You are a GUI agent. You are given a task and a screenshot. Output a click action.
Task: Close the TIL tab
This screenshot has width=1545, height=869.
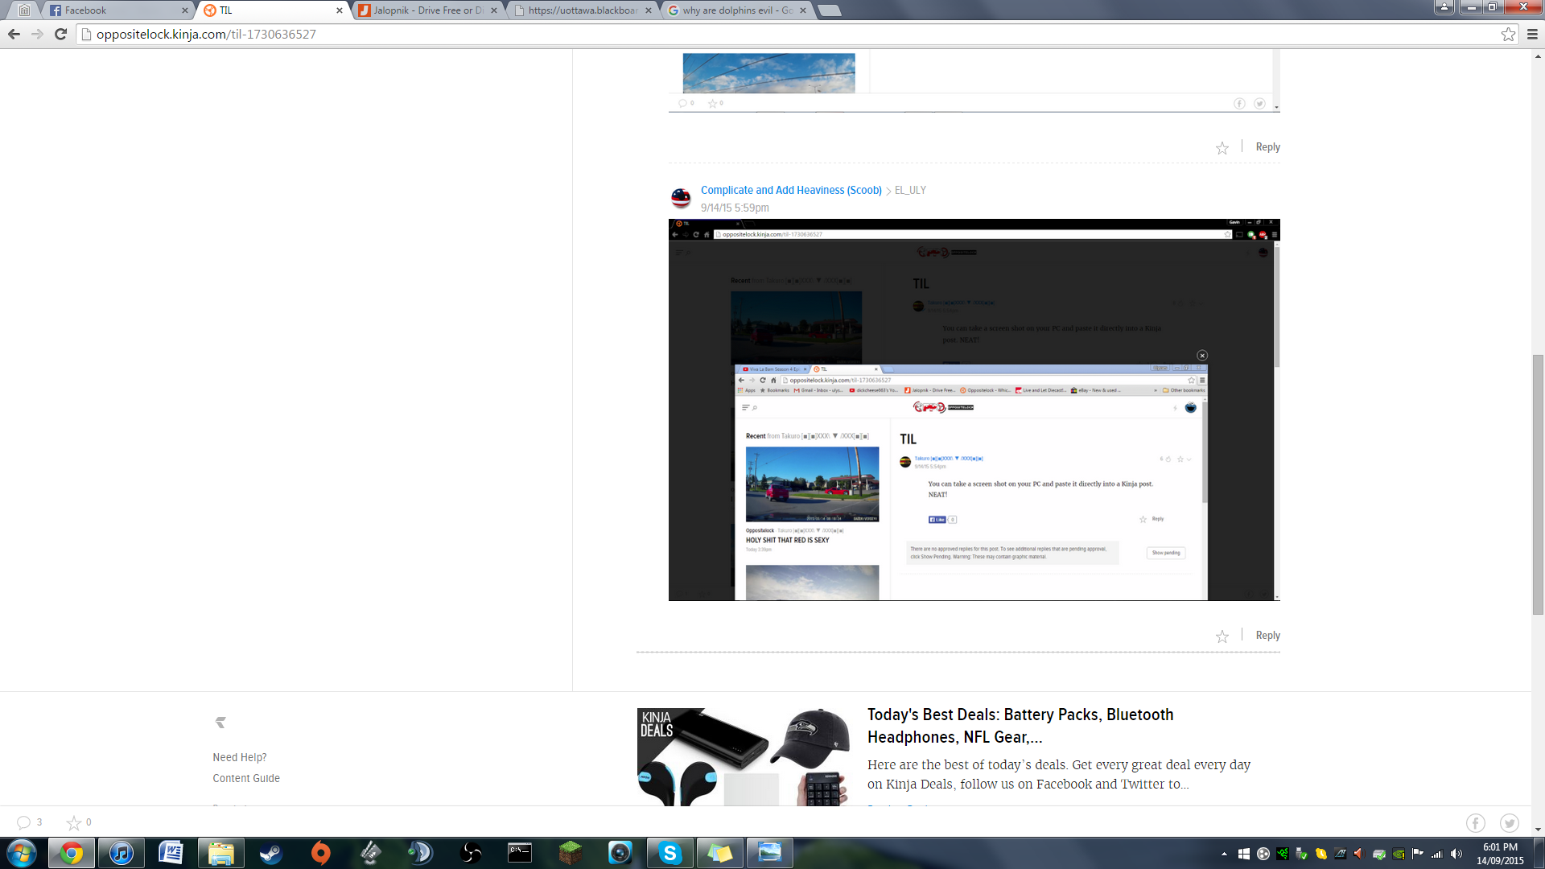click(x=339, y=10)
